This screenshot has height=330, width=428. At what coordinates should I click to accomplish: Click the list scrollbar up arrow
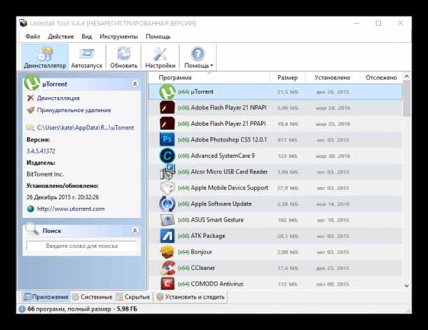coord(407,76)
